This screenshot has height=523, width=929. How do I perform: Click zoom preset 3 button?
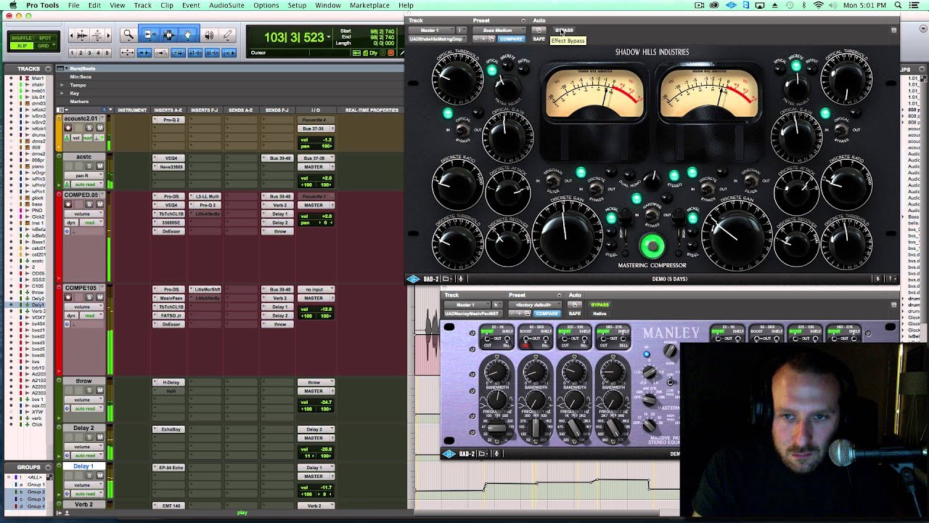89,52
